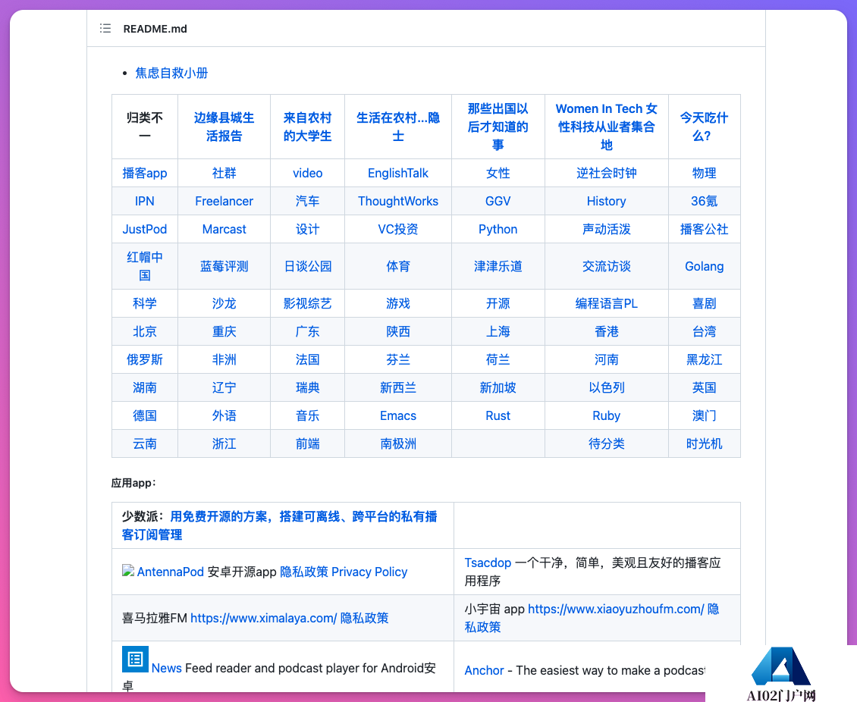Image resolution: width=857 pixels, height=702 pixels.
Task: Open Women In Tech 女性科技从业者集合地 link
Action: pyautogui.click(x=607, y=127)
